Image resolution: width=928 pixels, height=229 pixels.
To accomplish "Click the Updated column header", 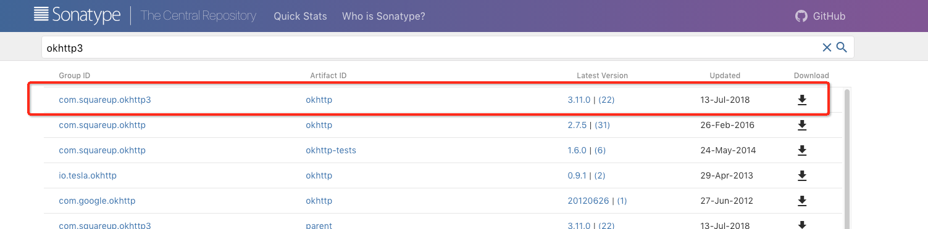I will [725, 76].
